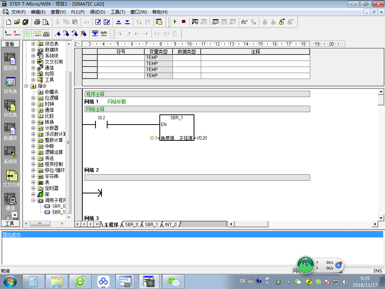Collapse the 调用子程序 tree node
This screenshot has width=385, height=289.
tap(33, 200)
